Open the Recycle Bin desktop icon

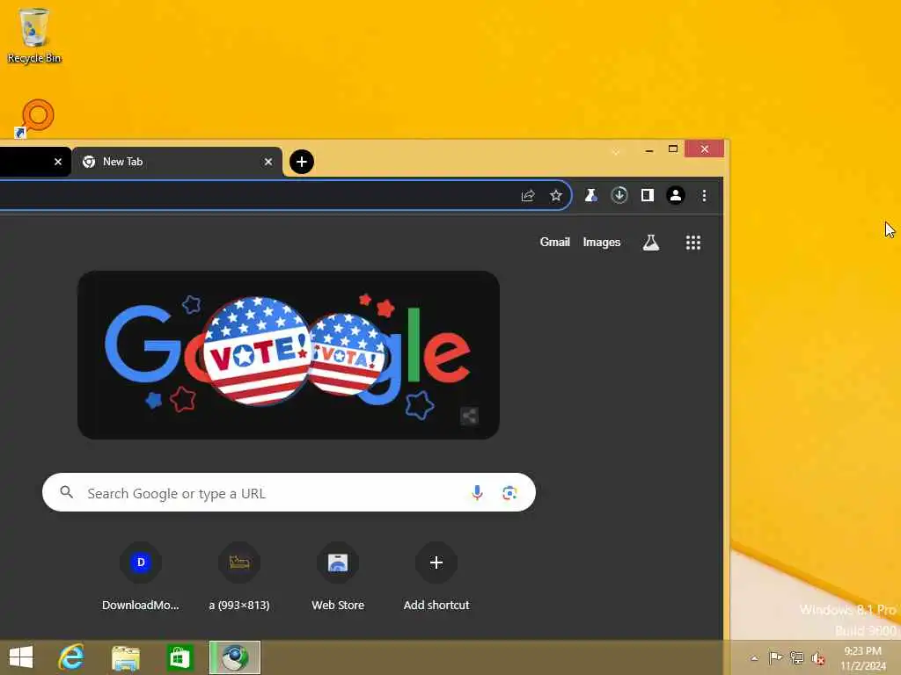pos(34,35)
